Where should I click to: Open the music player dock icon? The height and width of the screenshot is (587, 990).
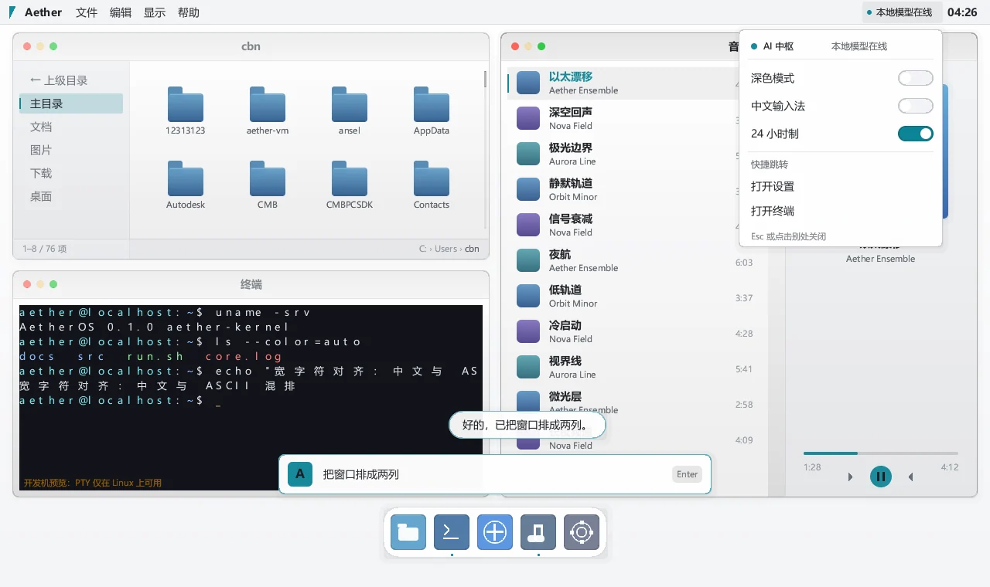click(538, 531)
